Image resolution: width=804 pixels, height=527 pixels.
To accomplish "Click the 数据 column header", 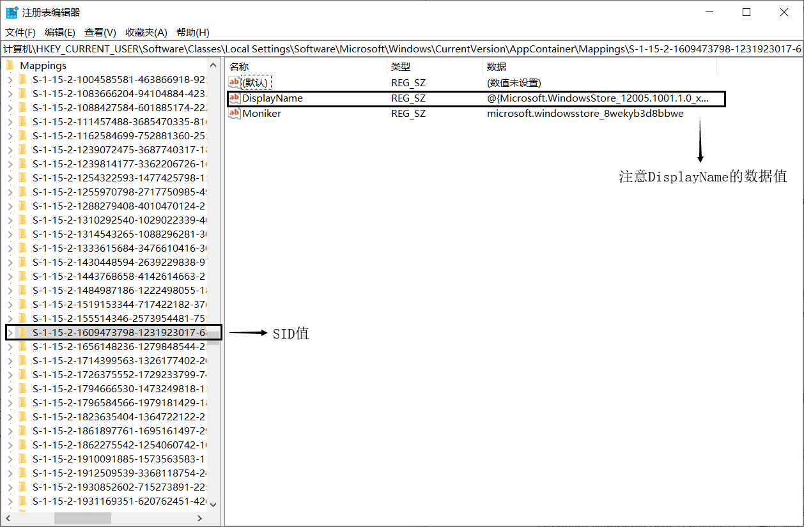I will click(x=496, y=66).
